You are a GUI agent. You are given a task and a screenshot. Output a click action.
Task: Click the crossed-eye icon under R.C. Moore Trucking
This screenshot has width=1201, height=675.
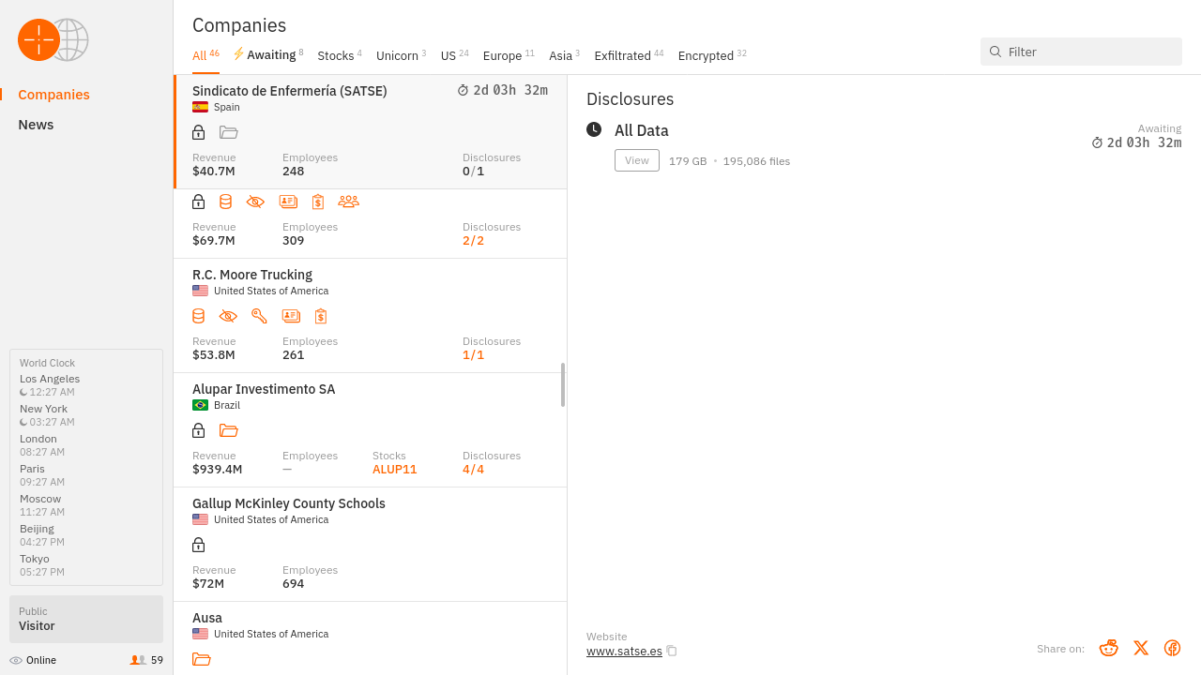[228, 316]
